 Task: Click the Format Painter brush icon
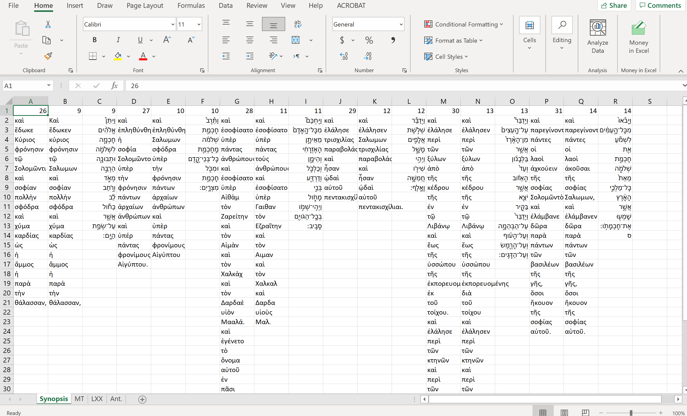pyautogui.click(x=48, y=56)
